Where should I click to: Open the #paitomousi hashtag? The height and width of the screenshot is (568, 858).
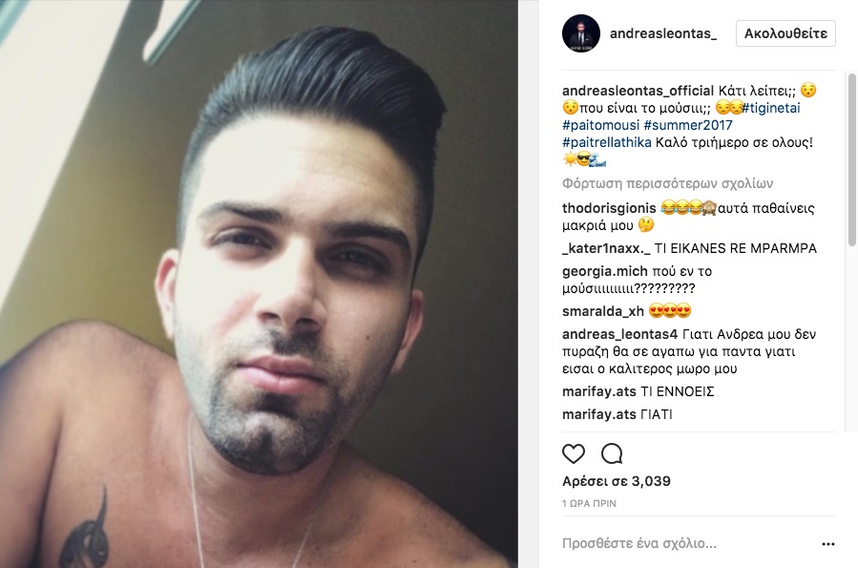pyautogui.click(x=600, y=125)
